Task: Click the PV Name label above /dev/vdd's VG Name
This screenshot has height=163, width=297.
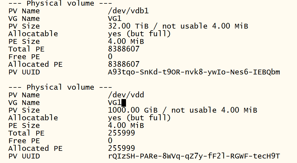Action: (24, 95)
